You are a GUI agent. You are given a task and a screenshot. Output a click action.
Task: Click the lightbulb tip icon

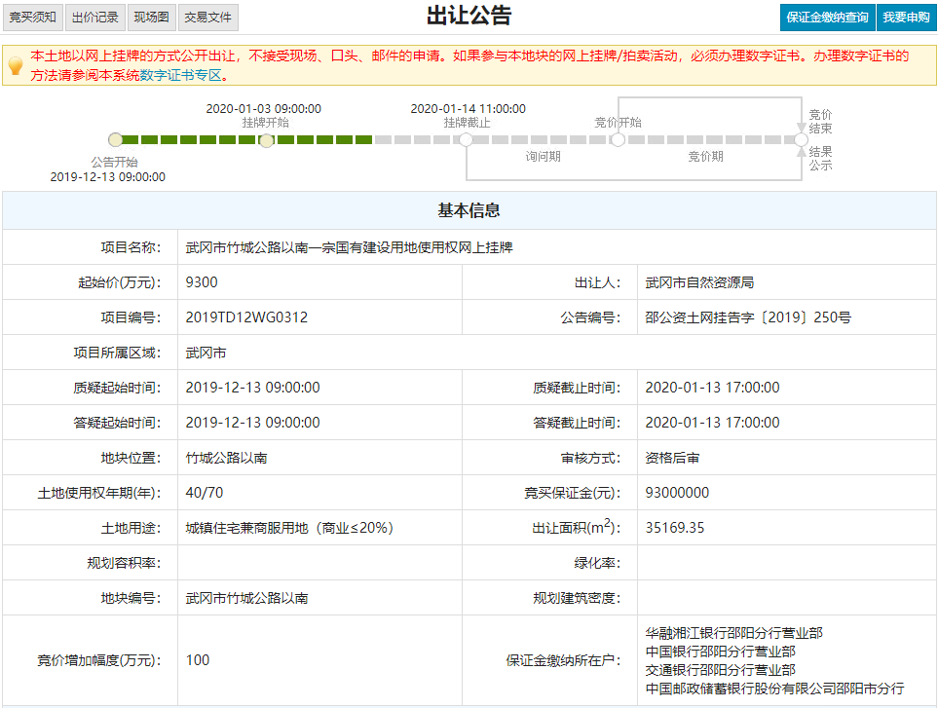(17, 65)
